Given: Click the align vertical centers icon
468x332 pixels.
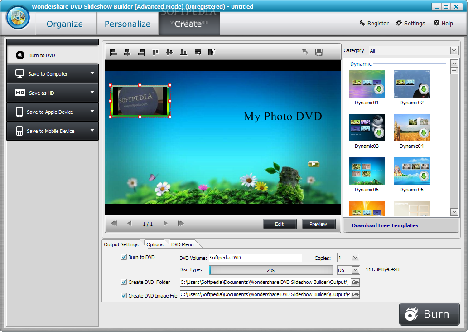Looking at the screenshot, I should click(x=169, y=52).
